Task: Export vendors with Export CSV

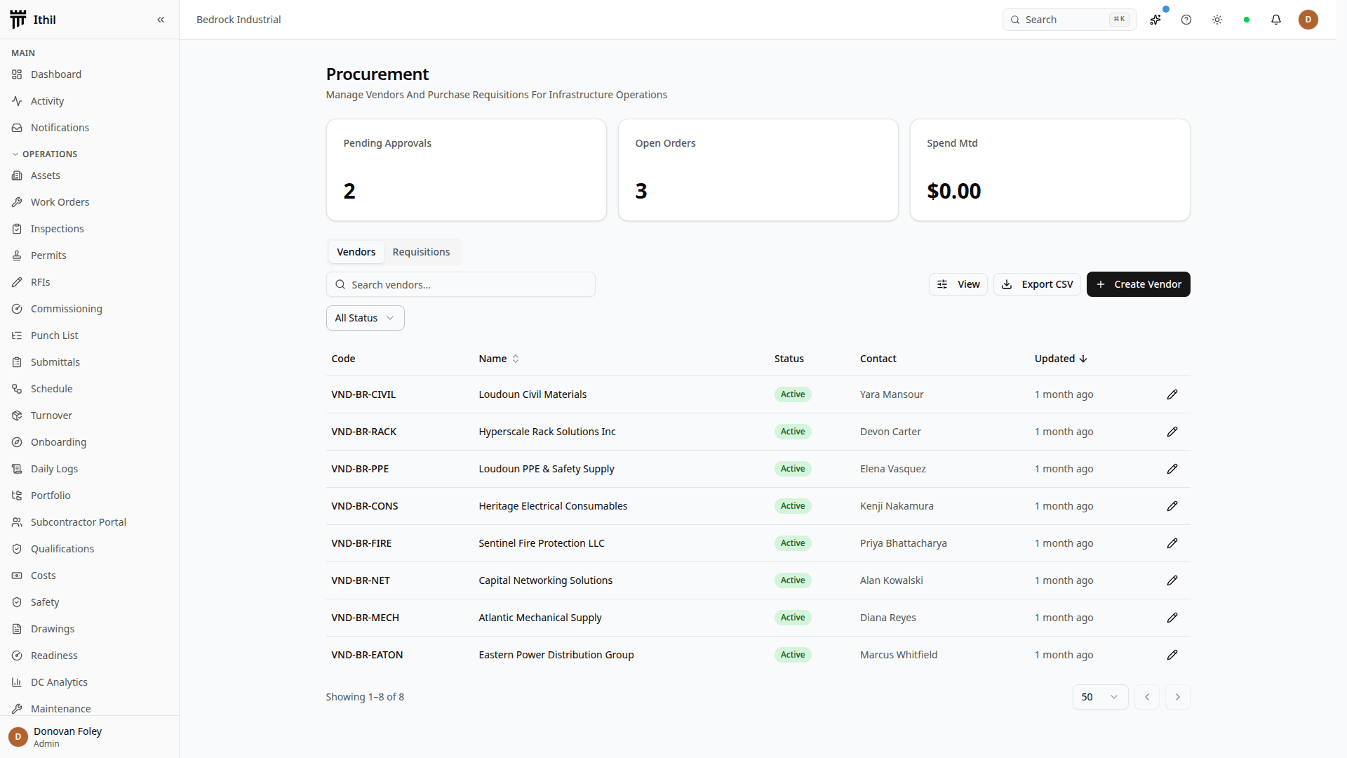Action: click(1037, 284)
